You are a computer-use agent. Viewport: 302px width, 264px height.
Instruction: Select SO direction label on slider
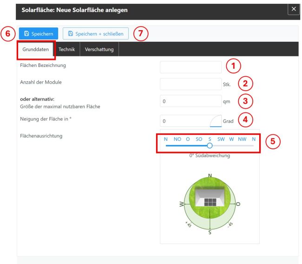click(x=199, y=139)
